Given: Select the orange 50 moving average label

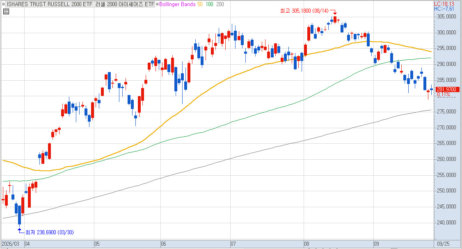Looking at the screenshot, I should click(200, 5).
